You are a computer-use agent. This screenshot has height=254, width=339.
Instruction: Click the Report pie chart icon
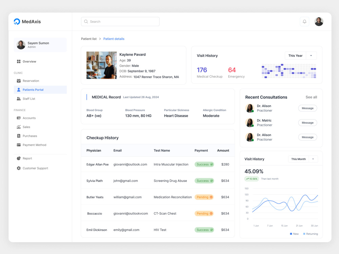[19, 158]
